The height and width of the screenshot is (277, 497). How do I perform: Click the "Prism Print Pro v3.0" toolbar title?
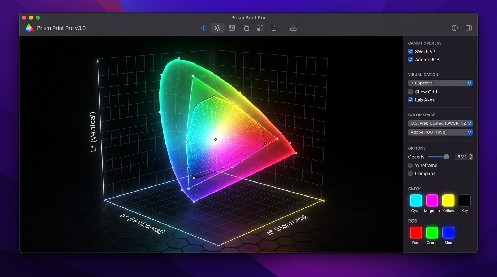tap(61, 28)
